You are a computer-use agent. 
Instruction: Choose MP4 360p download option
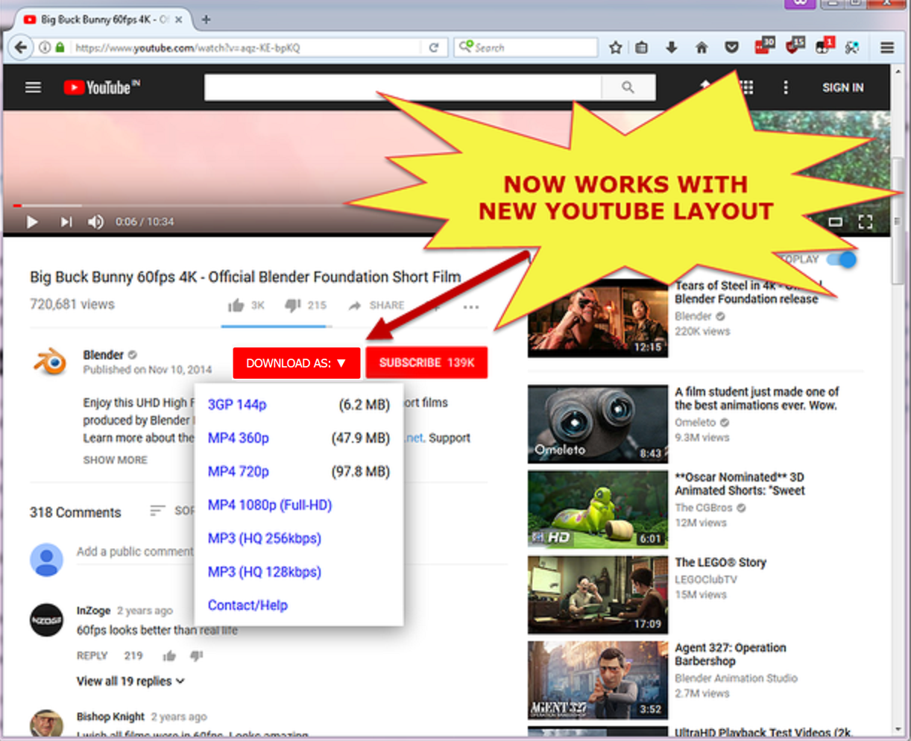tap(298, 438)
